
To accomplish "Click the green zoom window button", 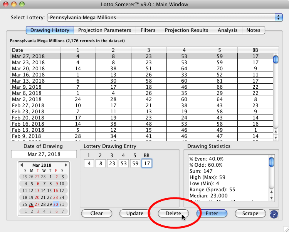I will click(x=22, y=4).
